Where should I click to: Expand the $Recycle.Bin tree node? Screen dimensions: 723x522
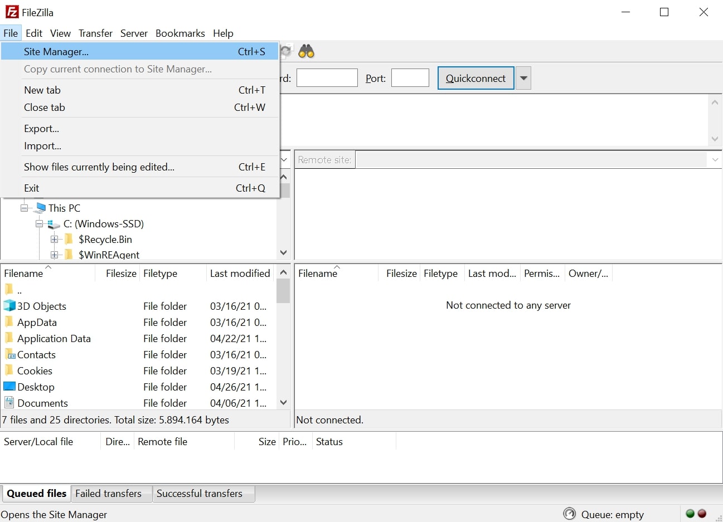pos(54,239)
